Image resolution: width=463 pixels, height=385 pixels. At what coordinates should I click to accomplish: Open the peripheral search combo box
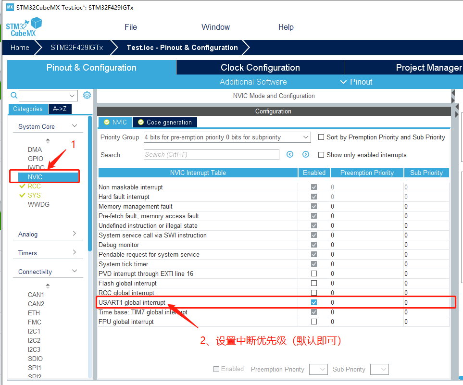click(48, 96)
